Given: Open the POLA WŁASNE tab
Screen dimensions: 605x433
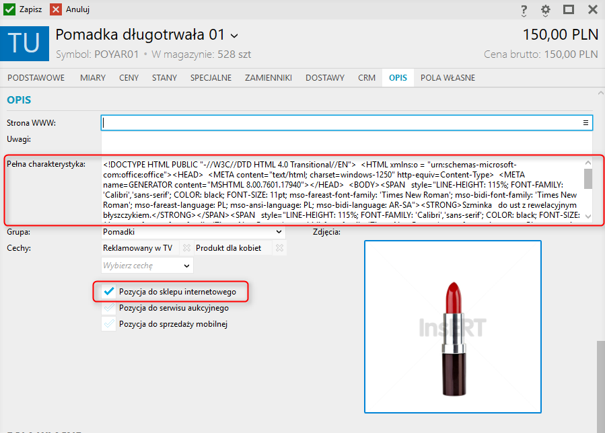Looking at the screenshot, I should coord(448,78).
